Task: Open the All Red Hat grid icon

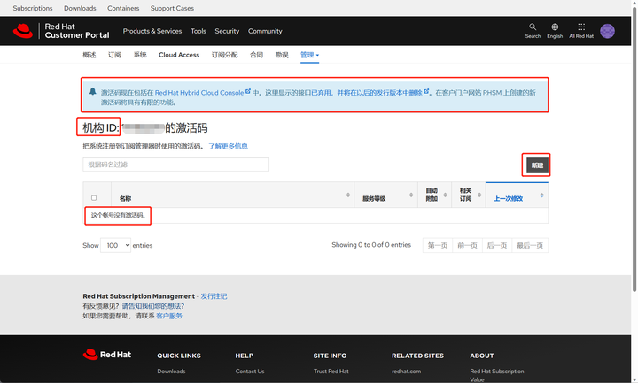Action: 581,27
